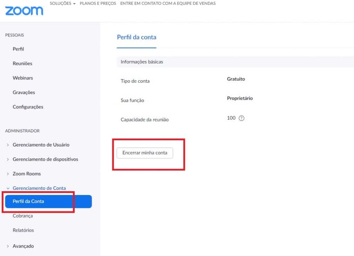The image size is (354, 256).
Task: Click the meeting capacity help icon
Action: pyautogui.click(x=241, y=118)
